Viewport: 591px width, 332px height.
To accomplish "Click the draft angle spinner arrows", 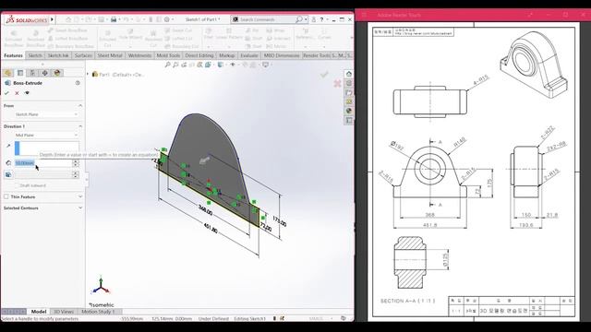I will [x=76, y=174].
